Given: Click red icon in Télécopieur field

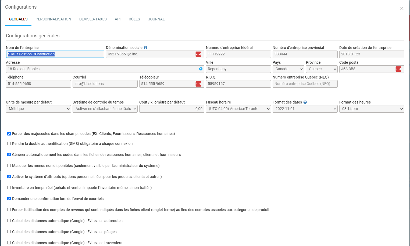Looking at the screenshot, I should [198, 84].
